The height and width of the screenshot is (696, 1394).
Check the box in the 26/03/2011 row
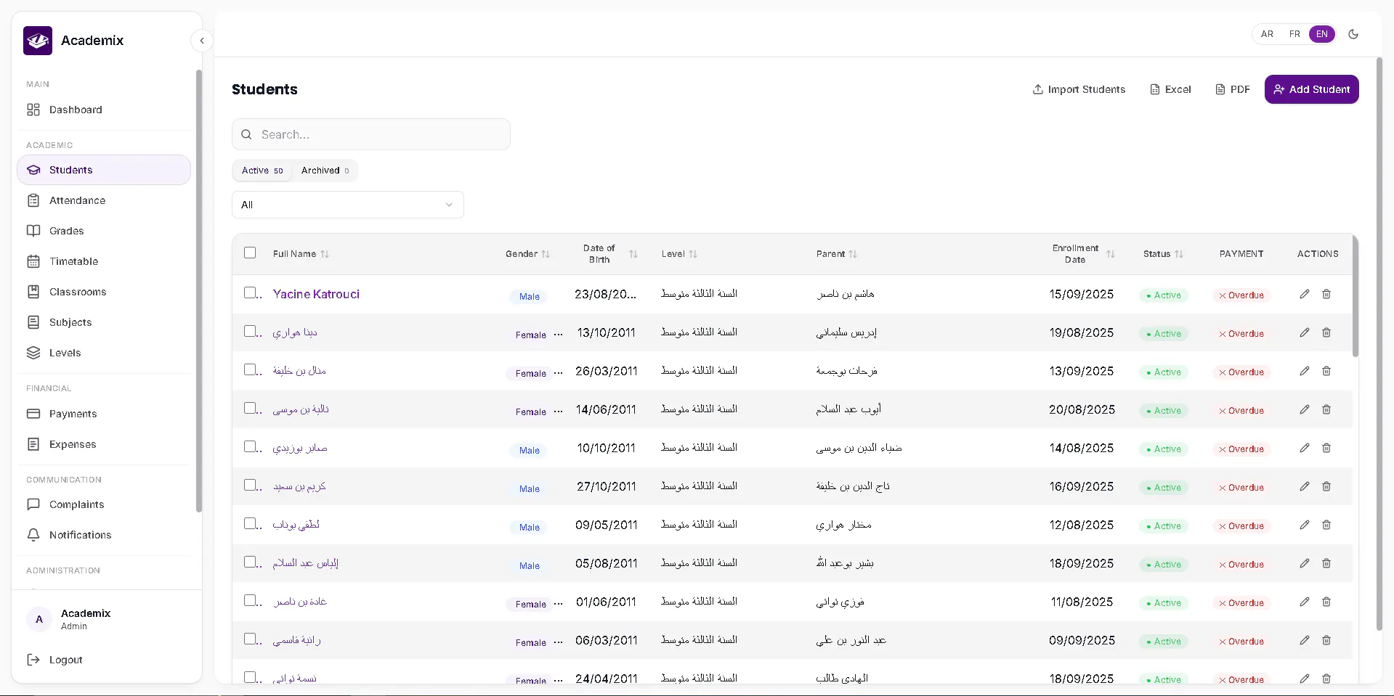pyautogui.click(x=250, y=369)
